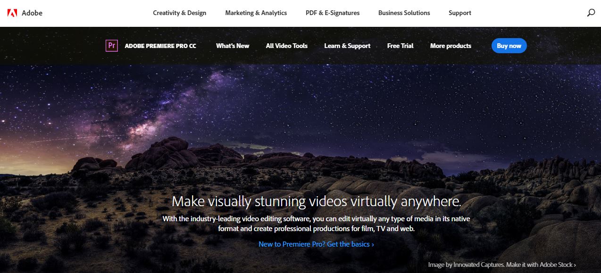Image resolution: width=601 pixels, height=273 pixels.
Task: Open the Business Solutions menu
Action: point(404,13)
